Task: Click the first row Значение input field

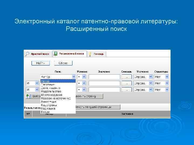Action: pyautogui.click(x=104, y=77)
